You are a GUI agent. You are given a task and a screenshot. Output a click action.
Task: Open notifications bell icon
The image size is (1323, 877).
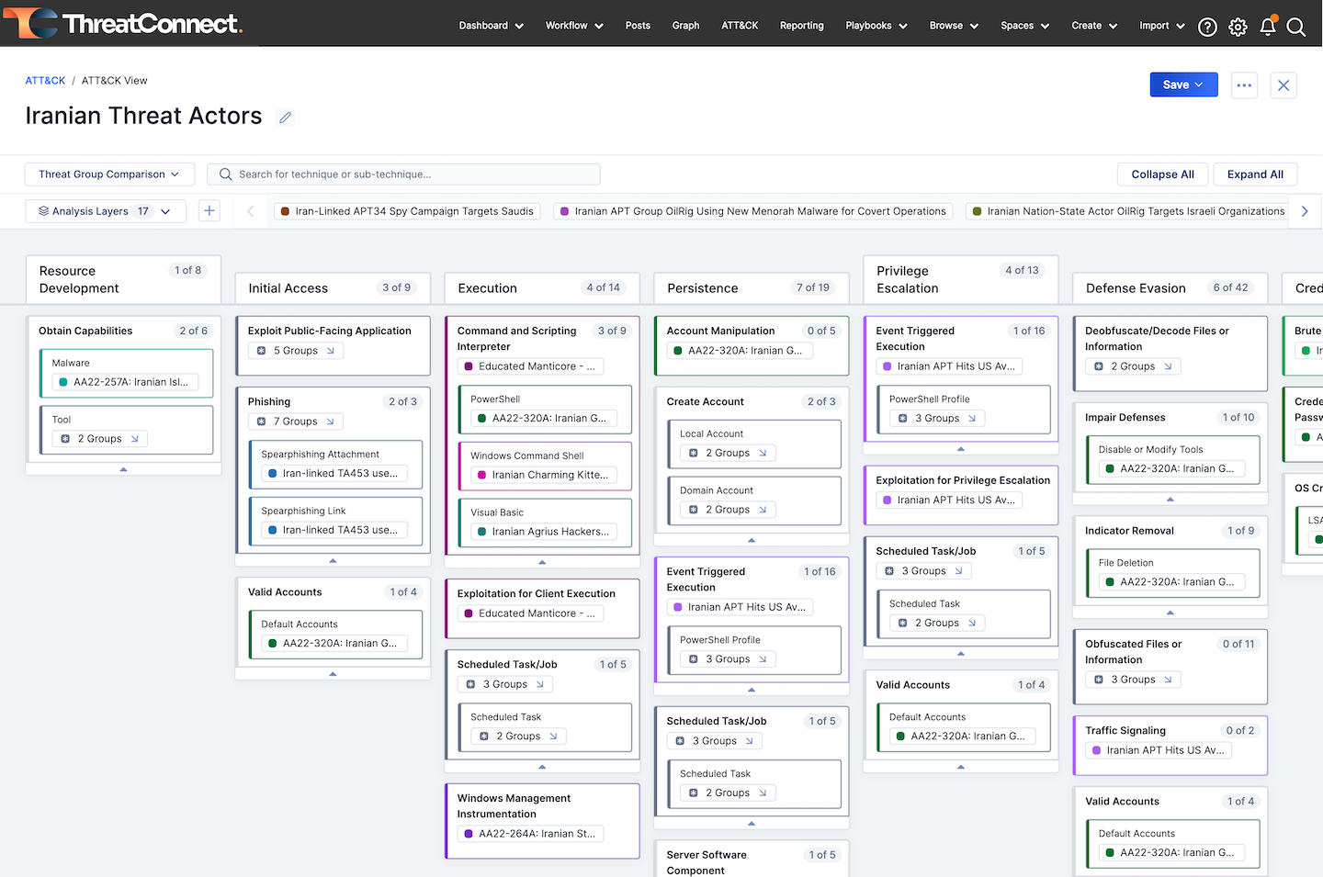pyautogui.click(x=1268, y=27)
